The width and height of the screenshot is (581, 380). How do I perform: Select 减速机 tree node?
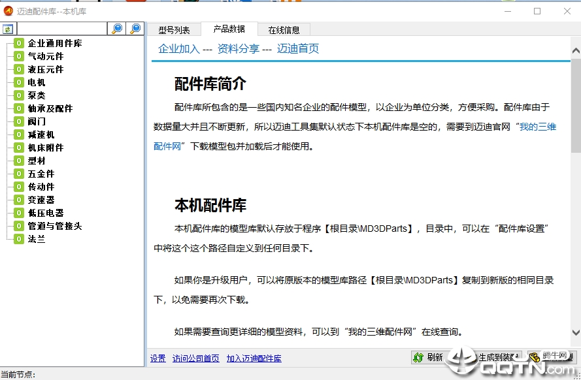(41, 135)
